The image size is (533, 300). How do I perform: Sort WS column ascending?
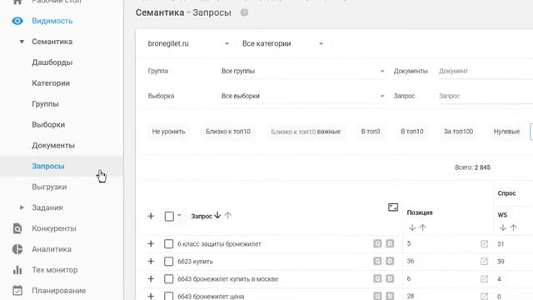coord(513,227)
